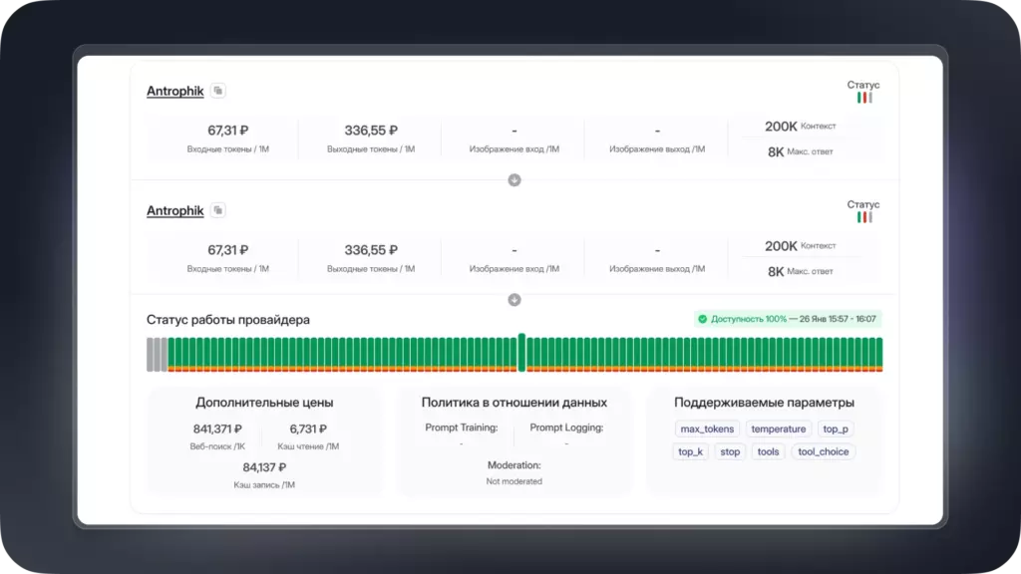Copy the name of the collapsed Antrophik provider
Image resolution: width=1021 pixels, height=574 pixels.
click(x=218, y=91)
